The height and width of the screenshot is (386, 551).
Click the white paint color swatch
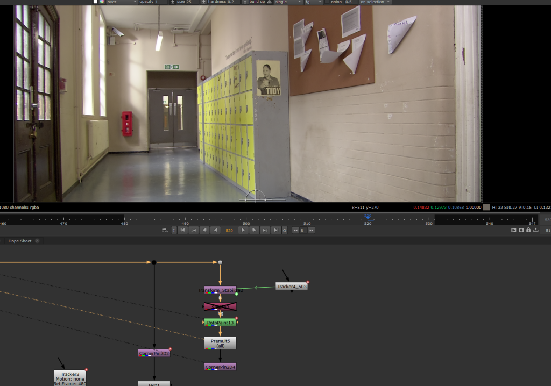click(95, 2)
